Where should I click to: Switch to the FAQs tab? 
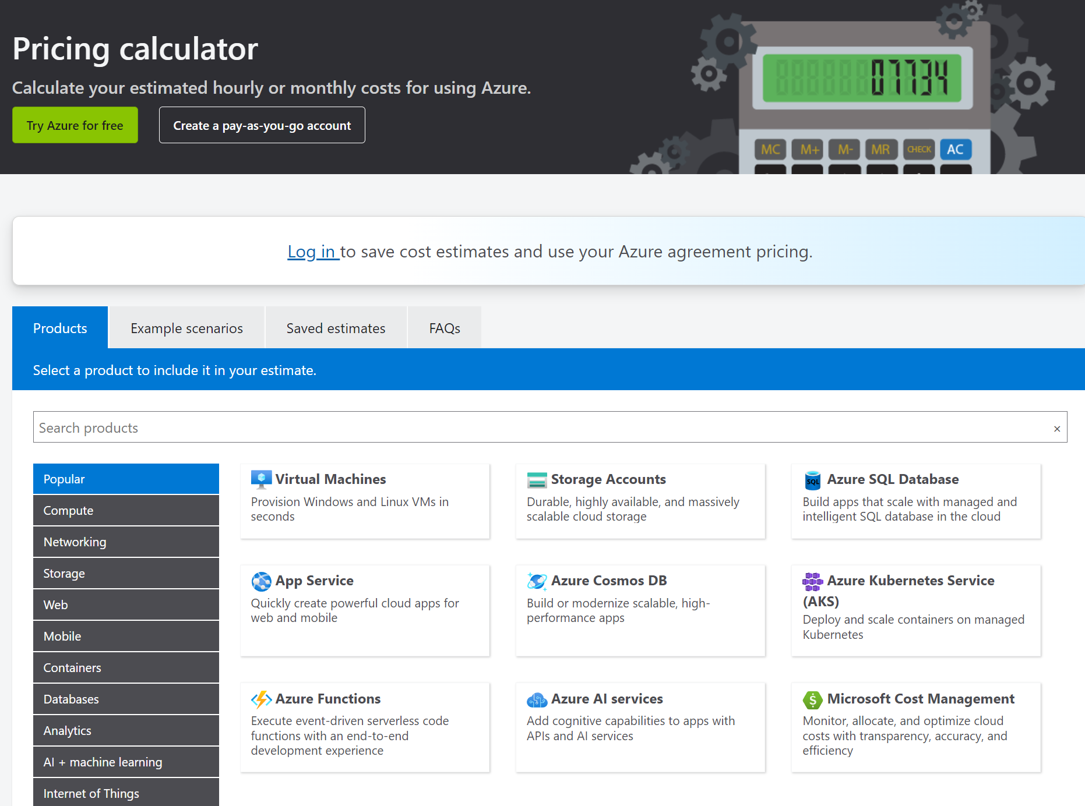(x=445, y=328)
